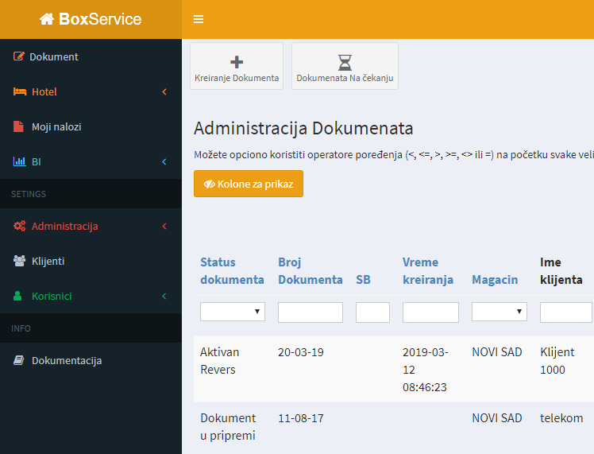594x454 pixels.
Task: Expand the Administracija menu chevron
Action: 164,226
